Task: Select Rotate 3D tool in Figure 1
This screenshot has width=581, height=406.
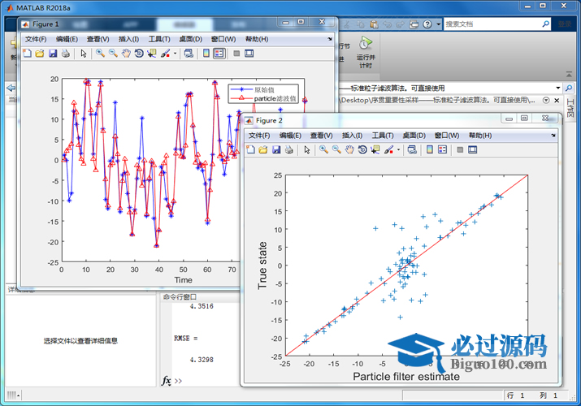Action: (139, 54)
